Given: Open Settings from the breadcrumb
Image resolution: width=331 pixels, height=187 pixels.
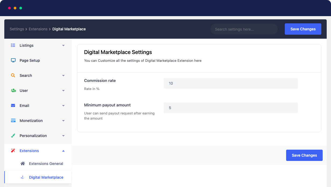Looking at the screenshot, I should pos(17,29).
